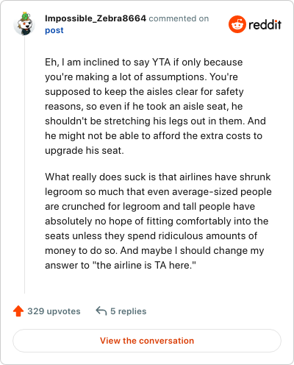Image resolution: width=294 pixels, height=365 pixels.
Task: Click the orange upvote arrow icon
Action: click(x=18, y=311)
